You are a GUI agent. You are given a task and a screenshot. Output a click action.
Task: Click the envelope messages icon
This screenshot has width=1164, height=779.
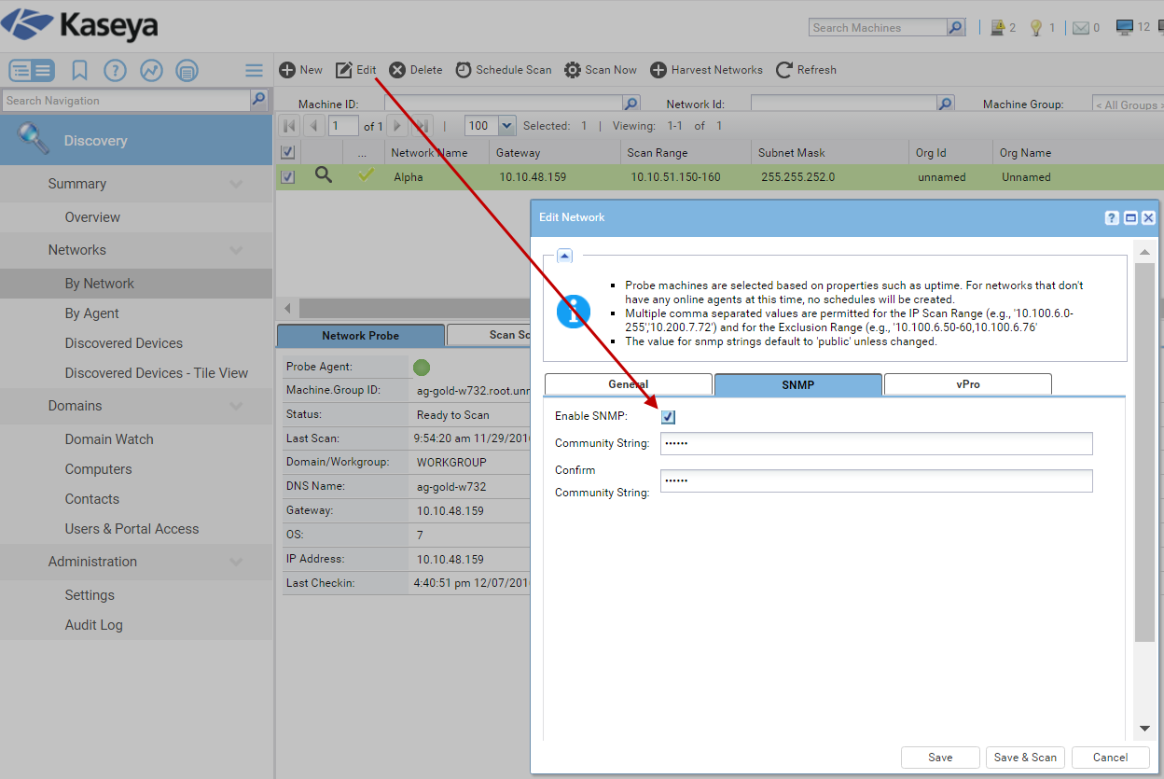(x=1081, y=27)
